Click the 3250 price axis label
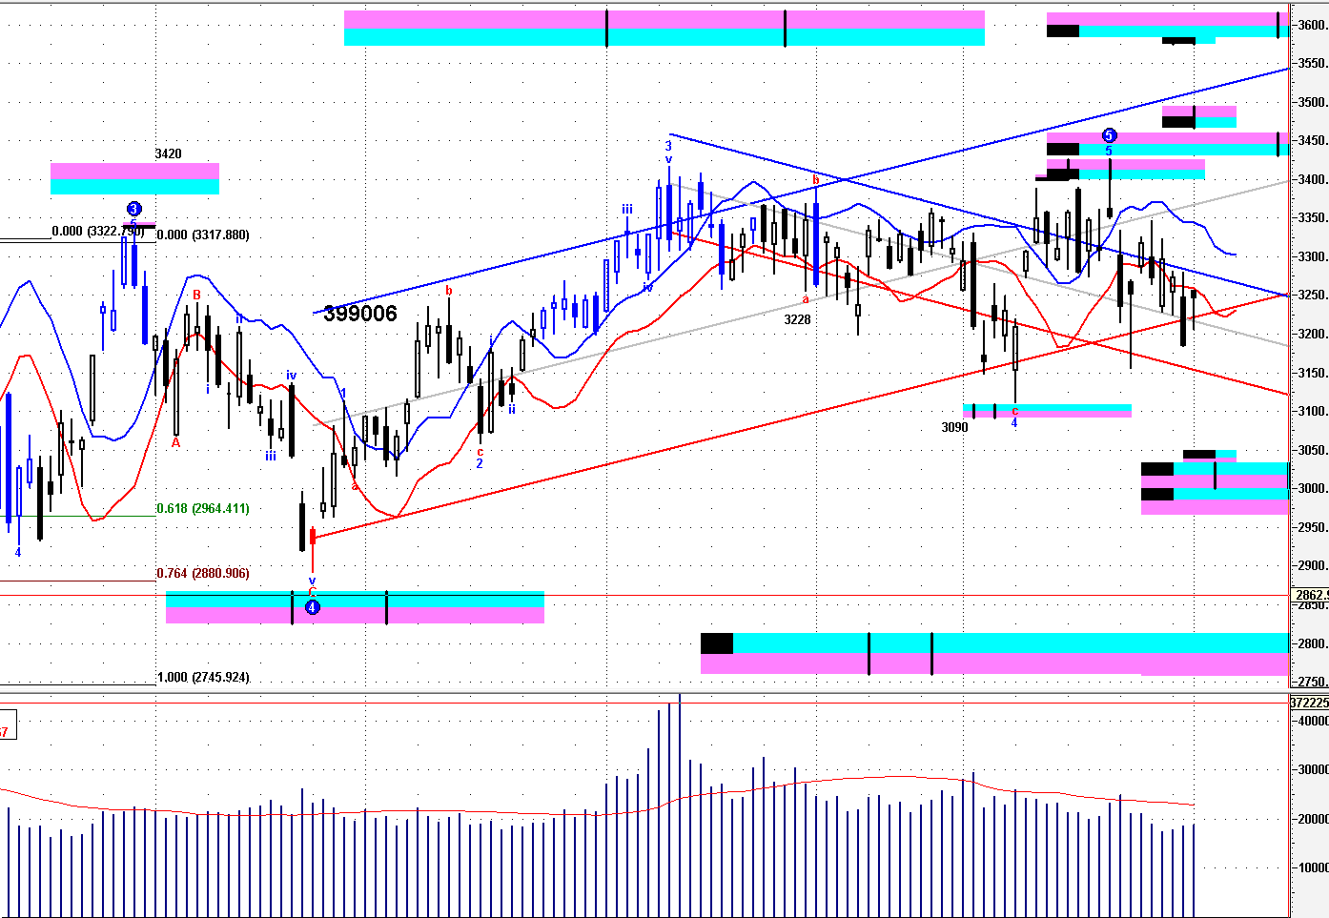Image resolution: width=1329 pixels, height=918 pixels. [x=1313, y=295]
